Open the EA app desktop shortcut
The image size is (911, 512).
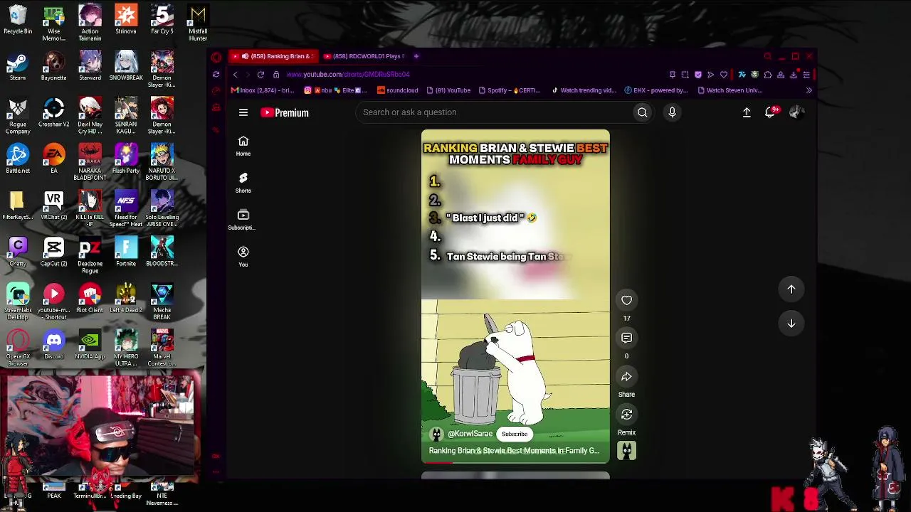pos(53,159)
